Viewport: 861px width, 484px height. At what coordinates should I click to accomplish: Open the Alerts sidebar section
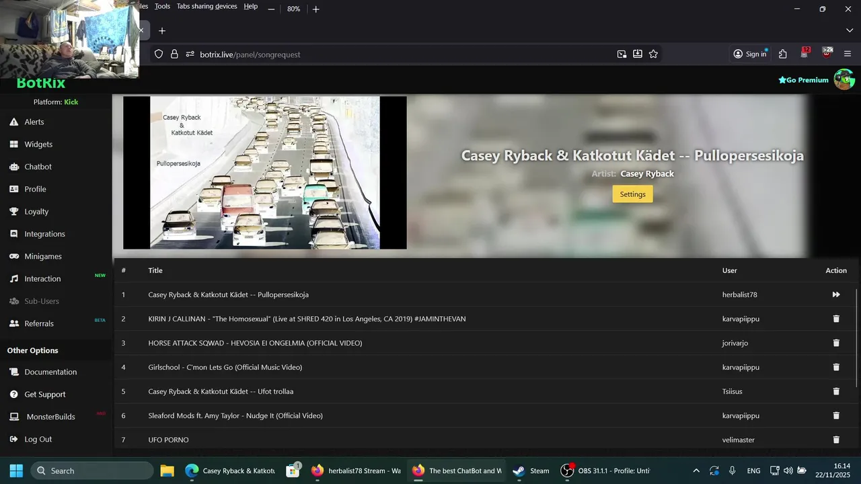click(x=34, y=122)
